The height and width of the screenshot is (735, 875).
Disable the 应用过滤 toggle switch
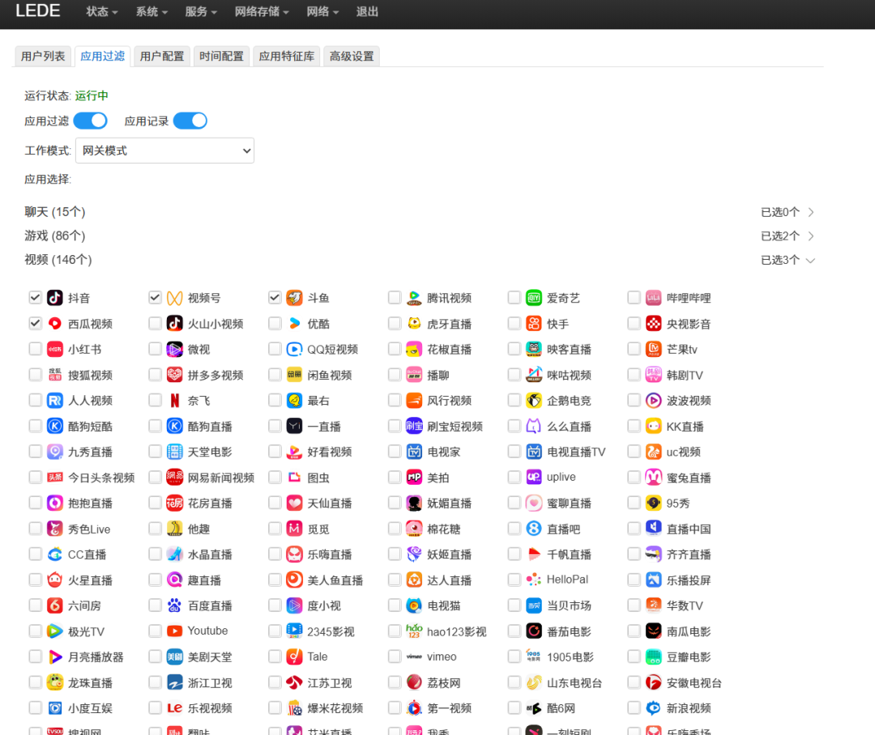pyautogui.click(x=90, y=120)
